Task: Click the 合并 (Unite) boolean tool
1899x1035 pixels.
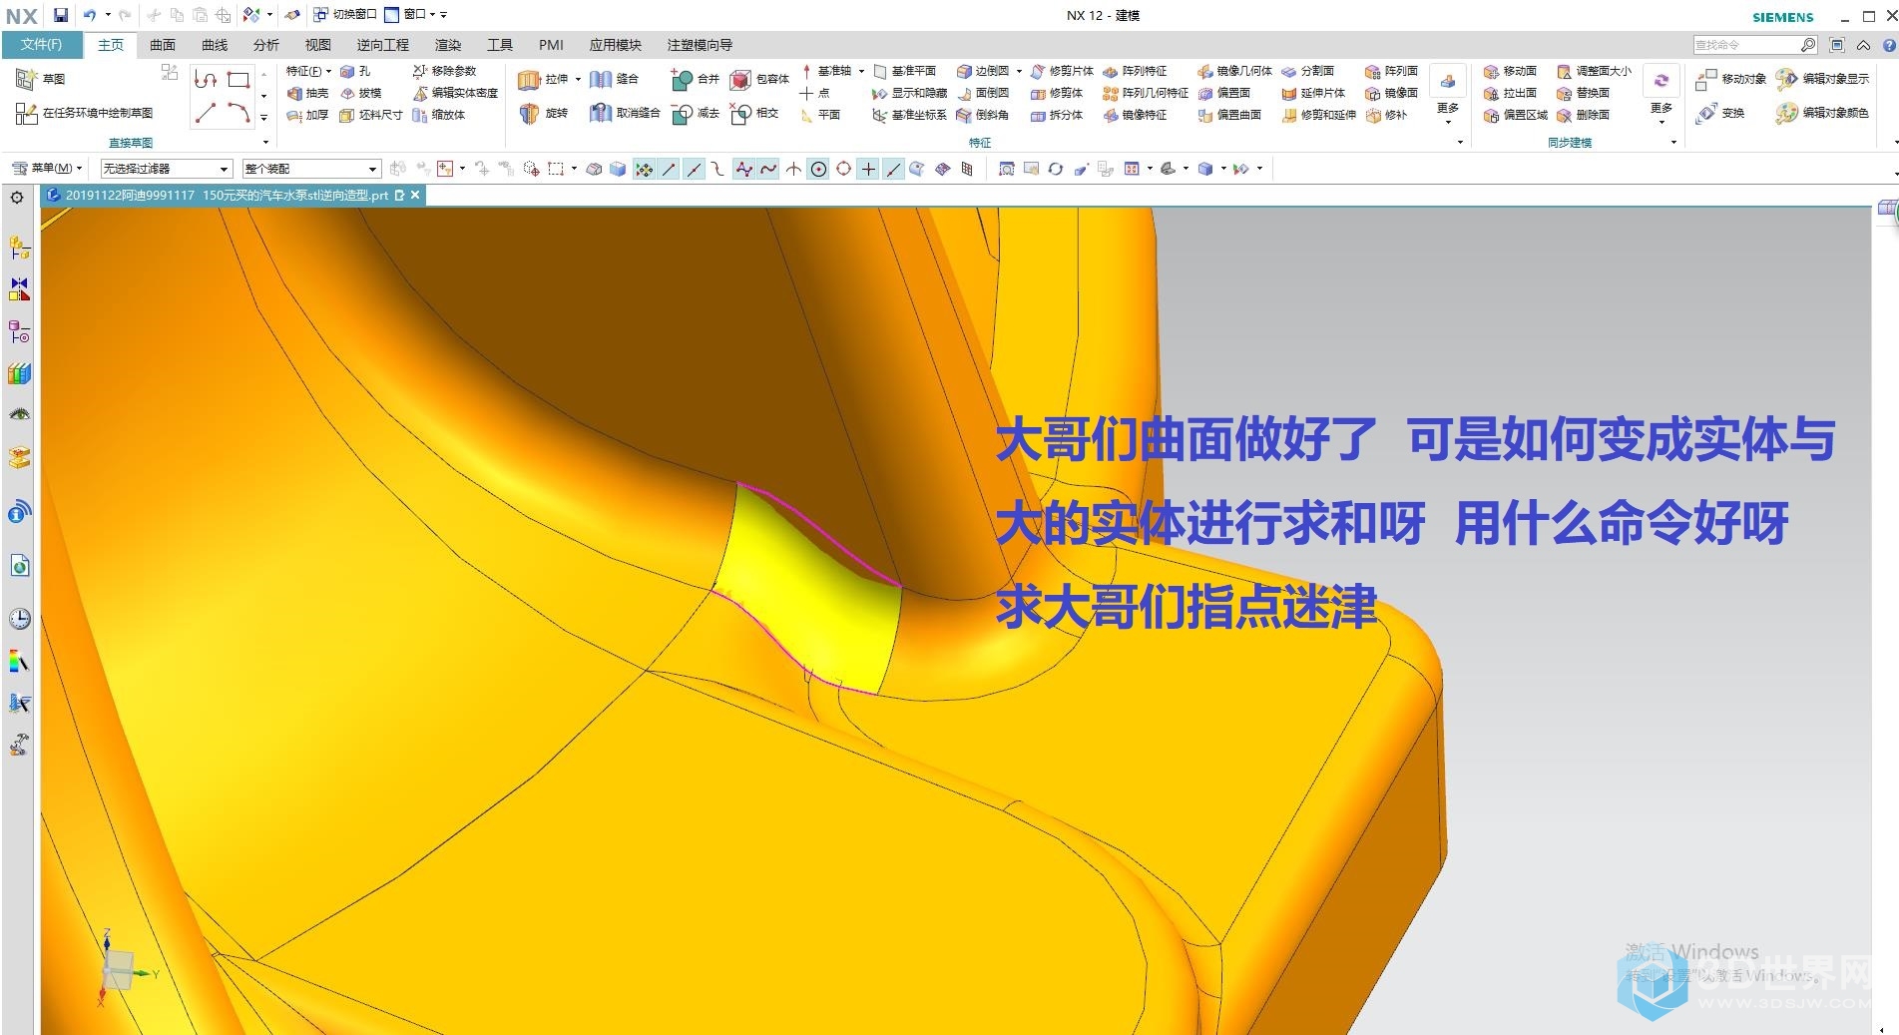Action: (x=696, y=79)
